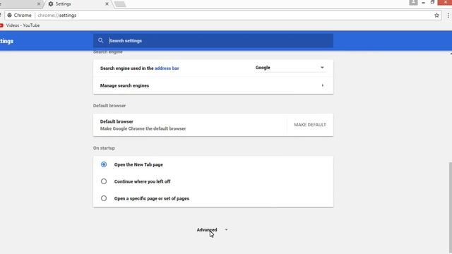Select Continue where you left off
452x254 pixels.
coord(104,181)
